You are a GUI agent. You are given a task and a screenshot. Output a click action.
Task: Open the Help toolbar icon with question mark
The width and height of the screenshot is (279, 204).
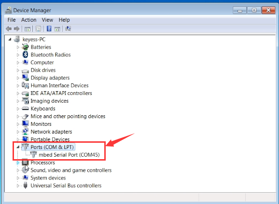(x=49, y=28)
